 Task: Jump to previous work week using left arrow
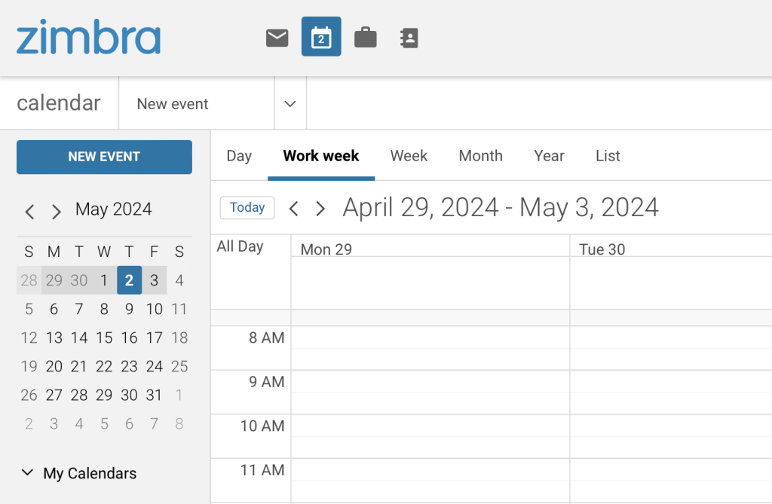[x=293, y=208]
